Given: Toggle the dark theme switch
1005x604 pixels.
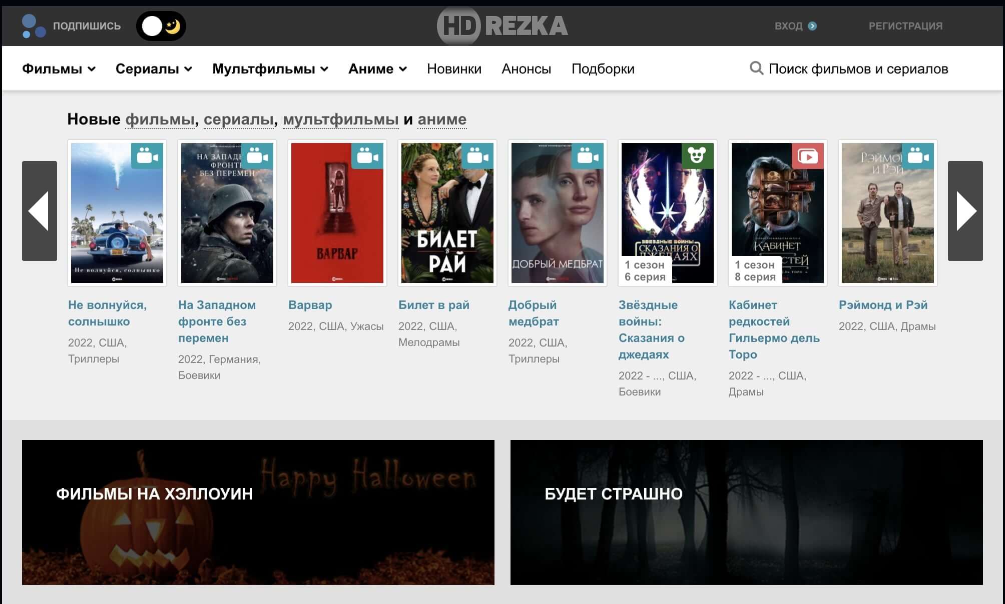Looking at the screenshot, I should point(161,25).
